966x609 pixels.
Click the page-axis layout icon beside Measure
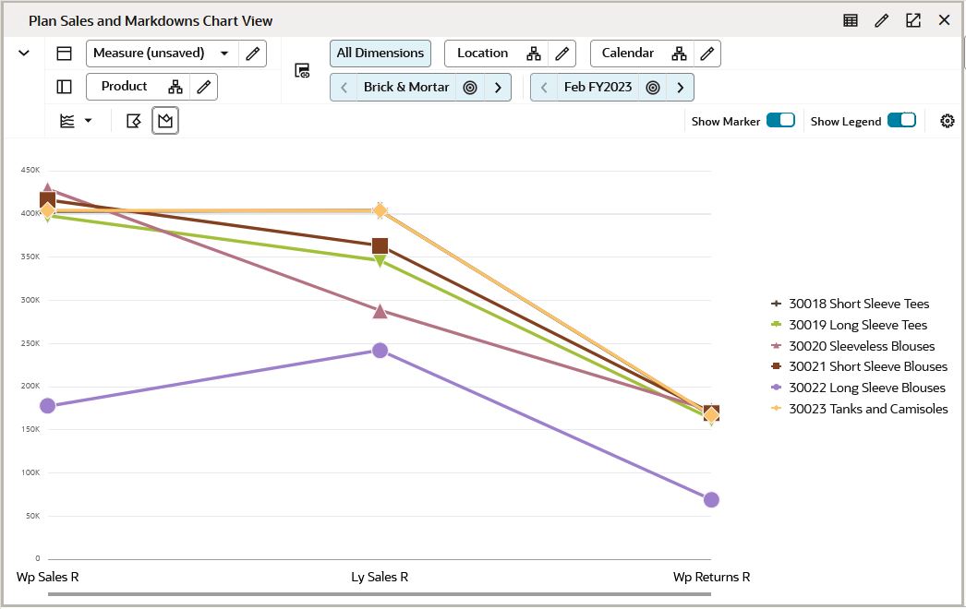click(x=64, y=53)
